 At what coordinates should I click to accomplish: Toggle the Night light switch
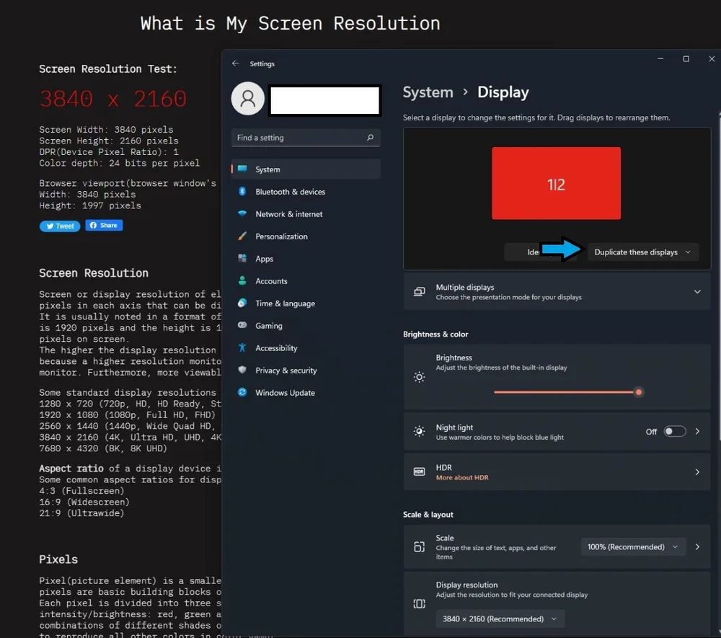tap(675, 431)
